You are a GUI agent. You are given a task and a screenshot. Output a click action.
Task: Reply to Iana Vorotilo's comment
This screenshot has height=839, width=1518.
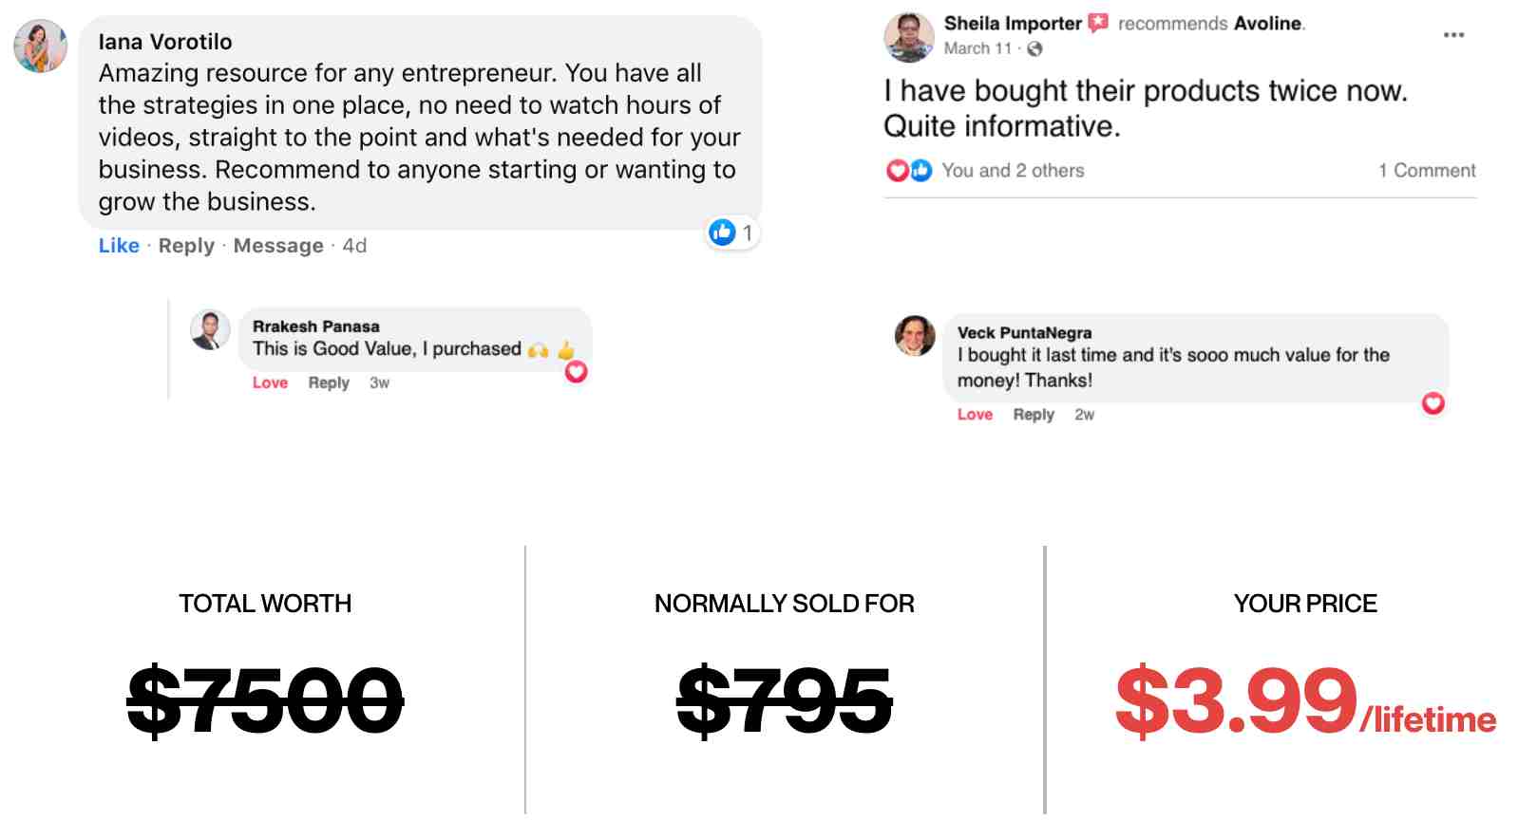pos(186,246)
